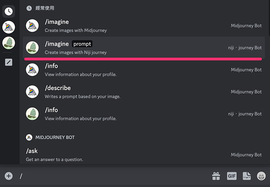Open the sticker picker
The image size is (270, 187).
coord(247,176)
